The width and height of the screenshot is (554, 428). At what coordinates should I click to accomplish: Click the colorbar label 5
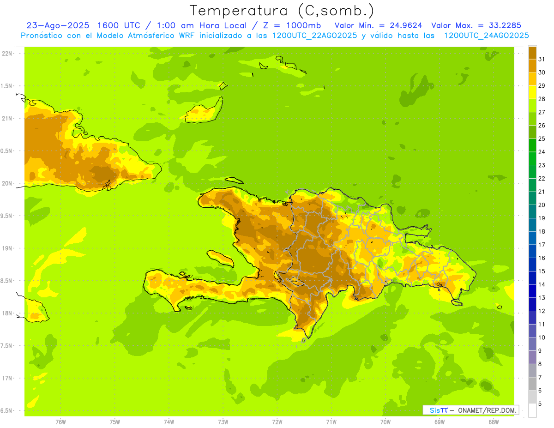pyautogui.click(x=540, y=404)
